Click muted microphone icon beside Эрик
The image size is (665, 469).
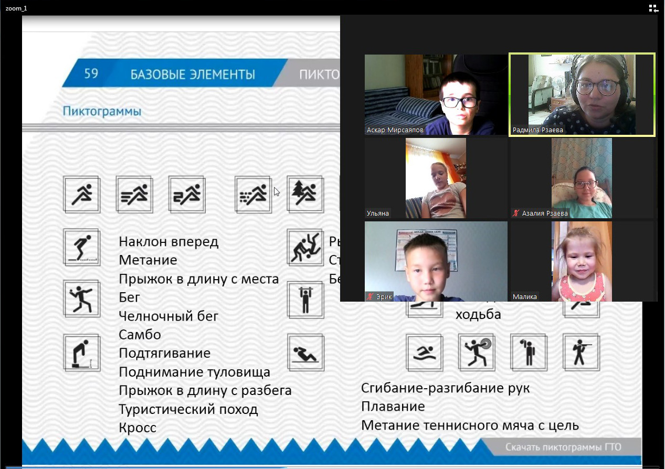tap(371, 297)
